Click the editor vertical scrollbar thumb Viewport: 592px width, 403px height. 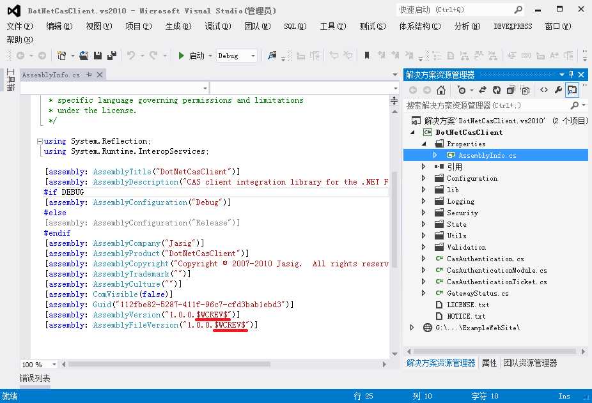click(x=394, y=219)
